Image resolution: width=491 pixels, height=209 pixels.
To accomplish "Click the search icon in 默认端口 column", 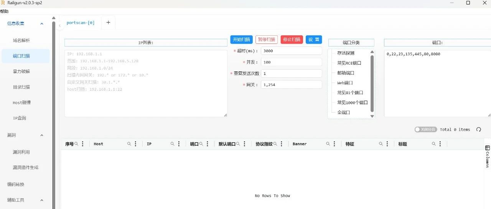I will click(238, 144).
